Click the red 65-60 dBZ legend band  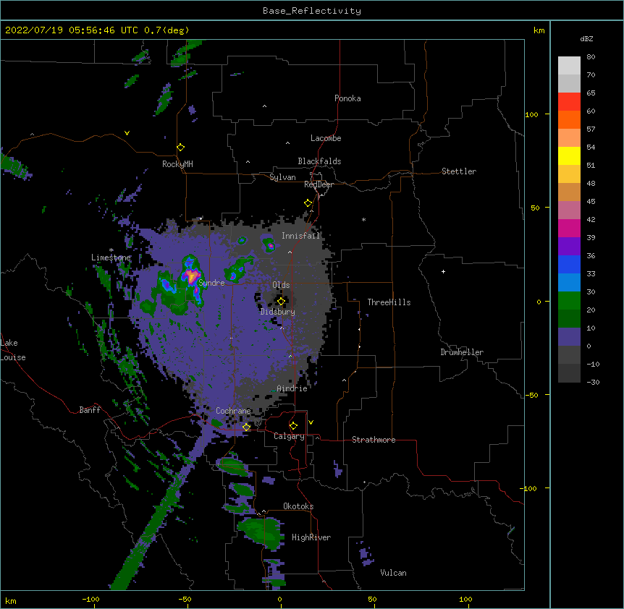(569, 102)
